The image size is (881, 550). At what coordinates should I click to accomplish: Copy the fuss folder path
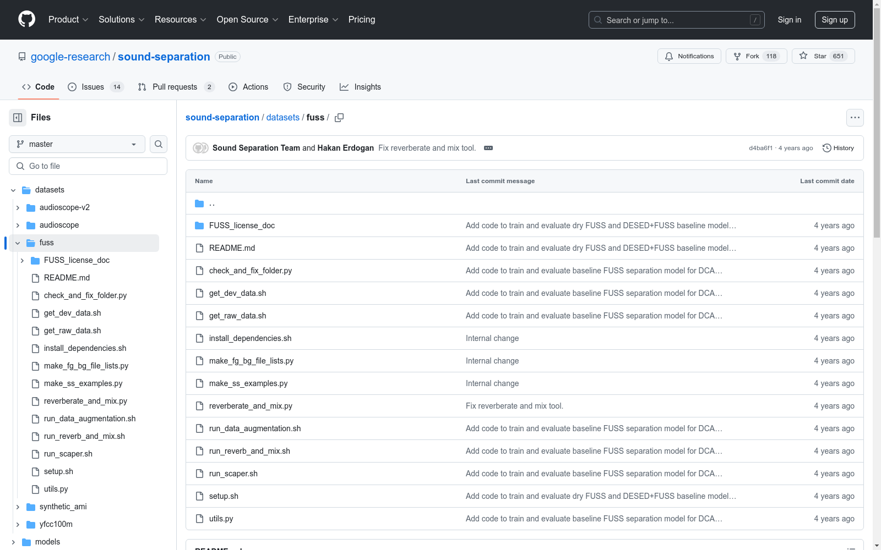(339, 118)
